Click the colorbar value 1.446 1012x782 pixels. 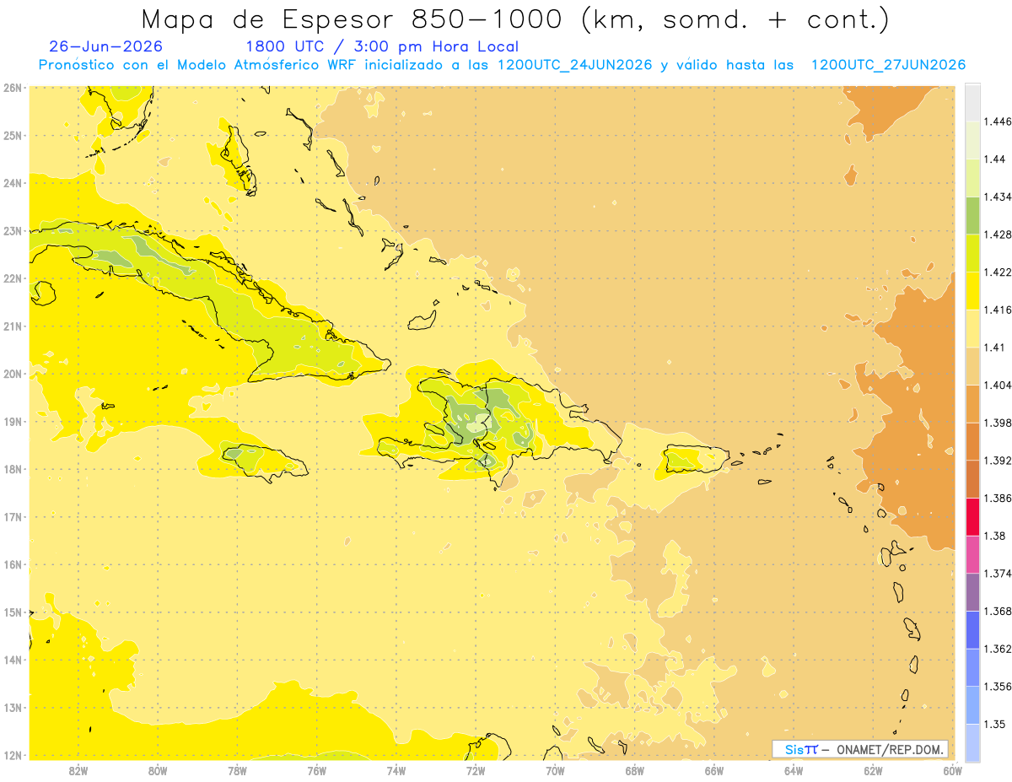click(999, 121)
